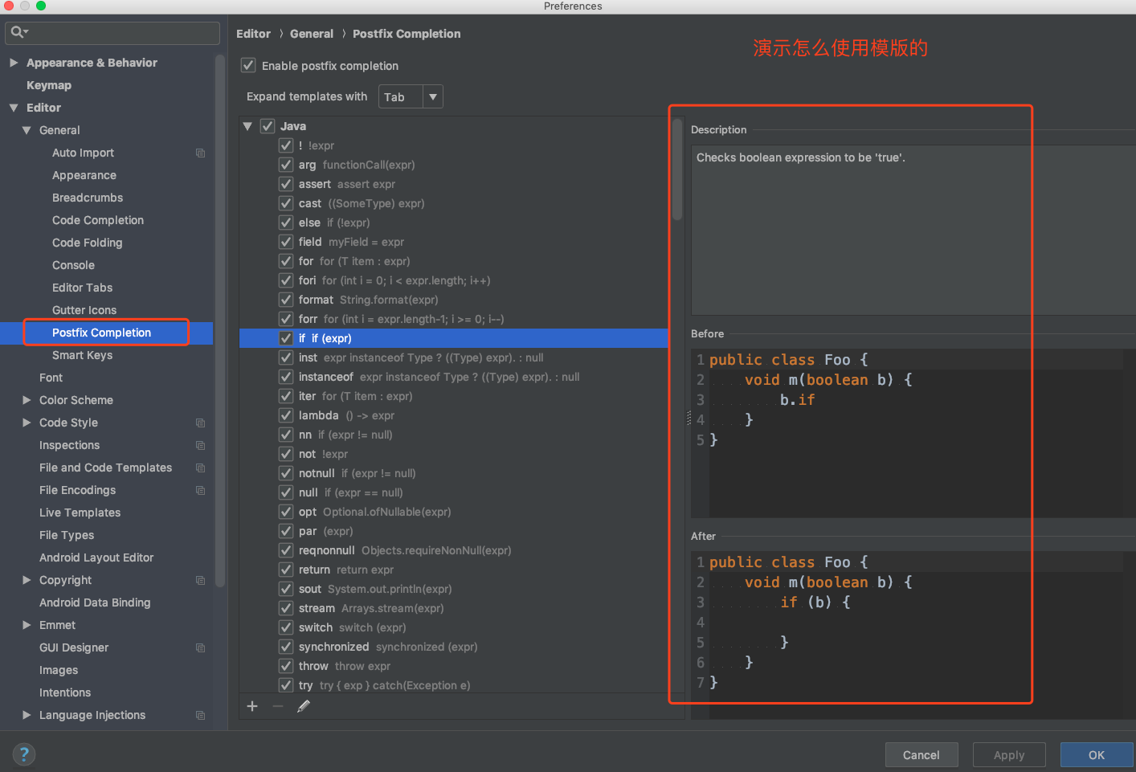Expand the Appearance & Behavior section
Screen dimensions: 1136x772
pos(14,63)
